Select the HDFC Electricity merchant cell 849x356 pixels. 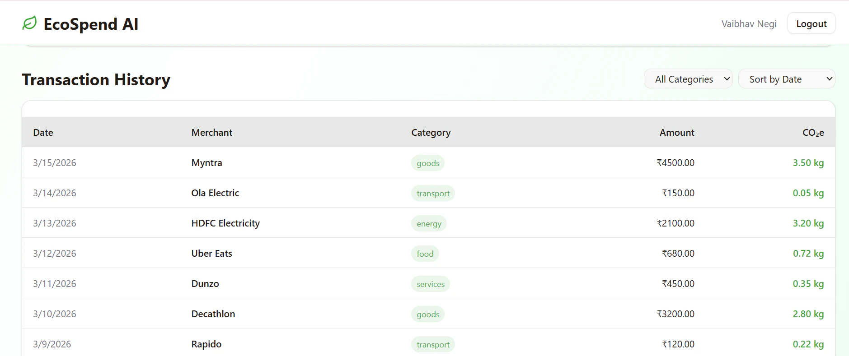tap(225, 223)
